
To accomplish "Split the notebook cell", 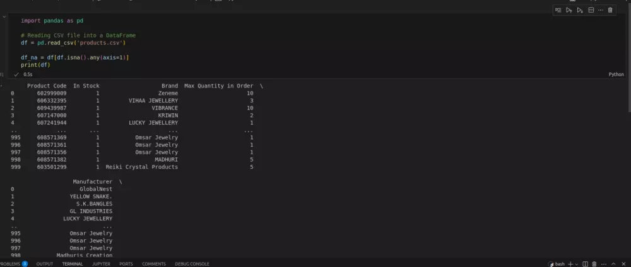I will click(591, 10).
